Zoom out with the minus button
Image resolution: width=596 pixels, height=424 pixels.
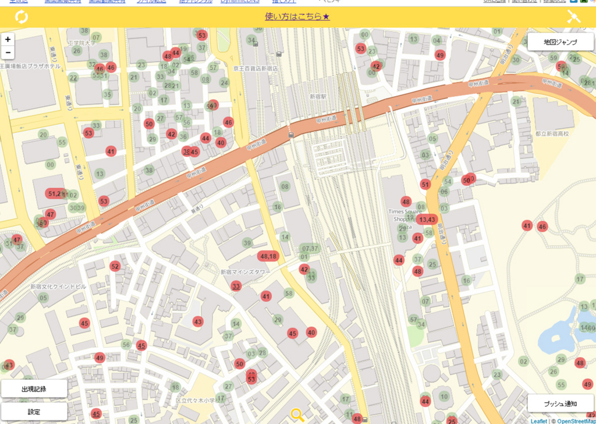pos(8,52)
